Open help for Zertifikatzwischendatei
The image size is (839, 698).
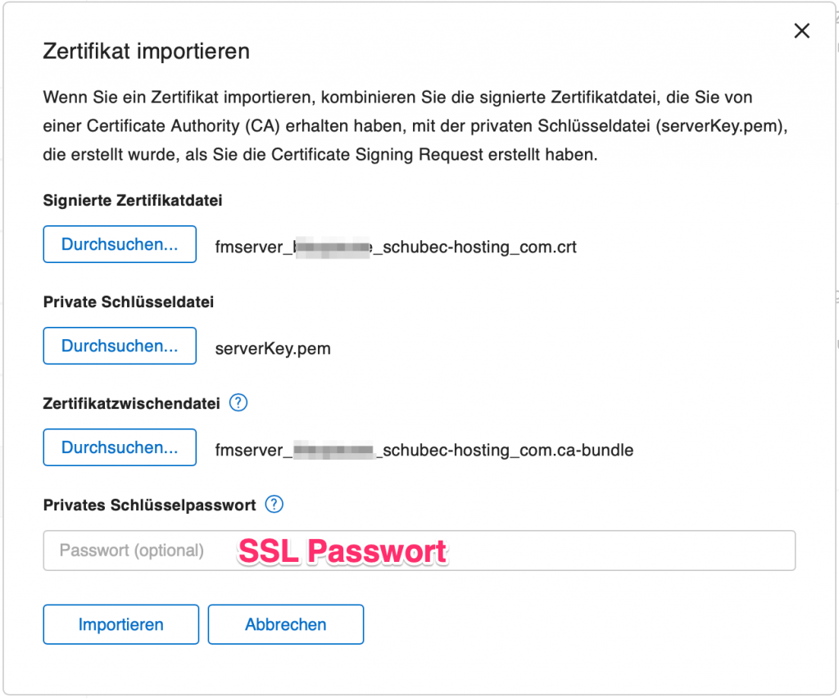[x=238, y=403]
